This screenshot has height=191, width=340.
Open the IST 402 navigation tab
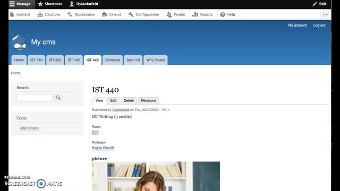pos(74,60)
